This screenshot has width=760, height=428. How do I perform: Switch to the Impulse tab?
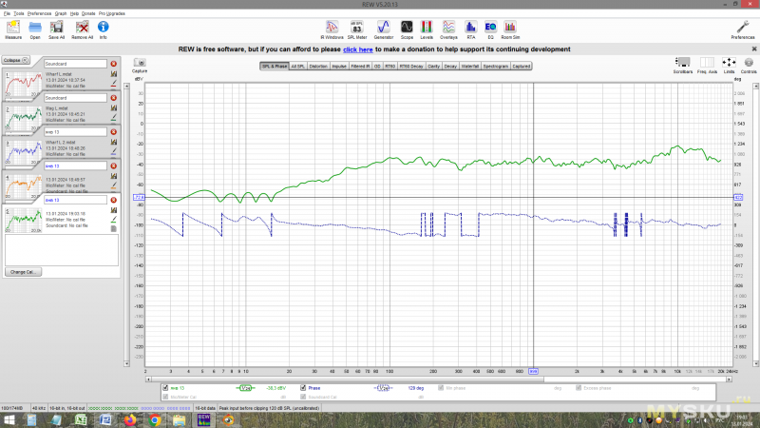pos(339,66)
